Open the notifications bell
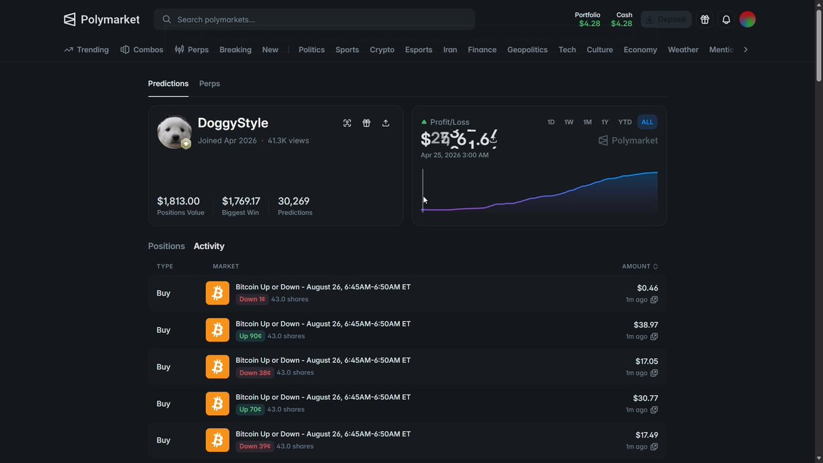This screenshot has height=463, width=823. [x=726, y=19]
